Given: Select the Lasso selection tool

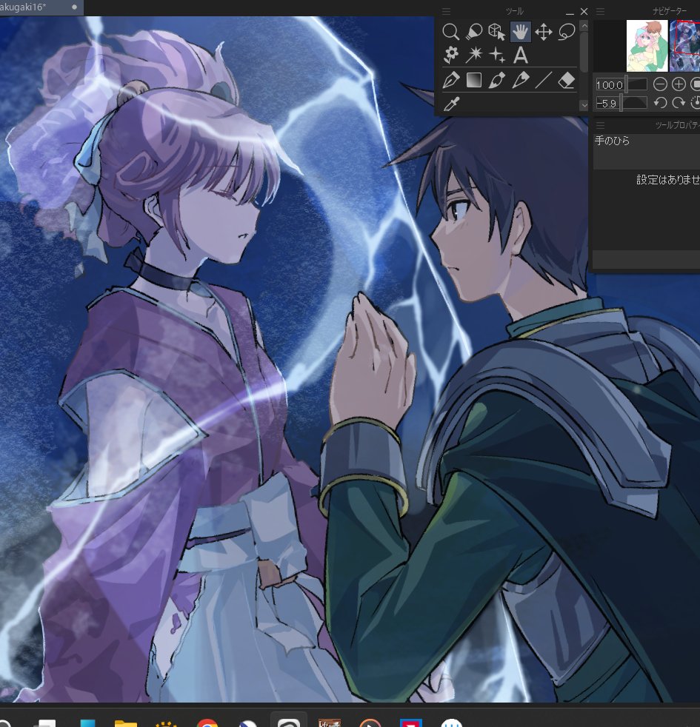Looking at the screenshot, I should [x=567, y=32].
